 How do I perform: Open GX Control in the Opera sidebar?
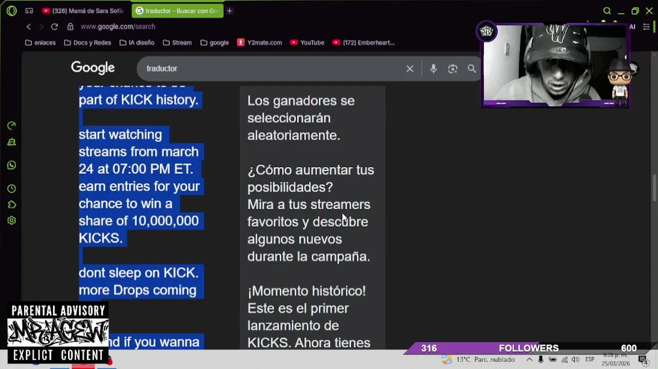pyautogui.click(x=12, y=126)
